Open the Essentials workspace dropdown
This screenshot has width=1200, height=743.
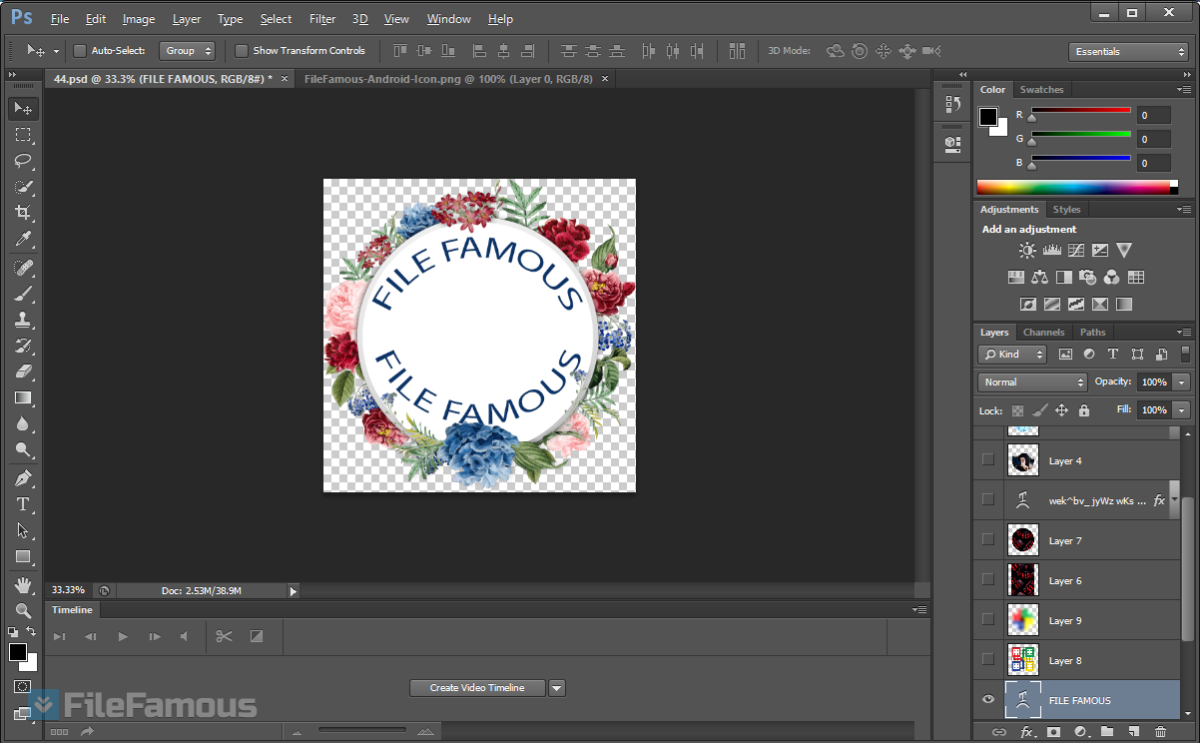coord(1127,52)
